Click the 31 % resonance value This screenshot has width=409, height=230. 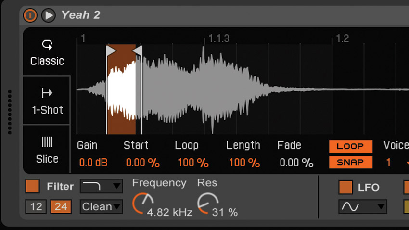225,212
